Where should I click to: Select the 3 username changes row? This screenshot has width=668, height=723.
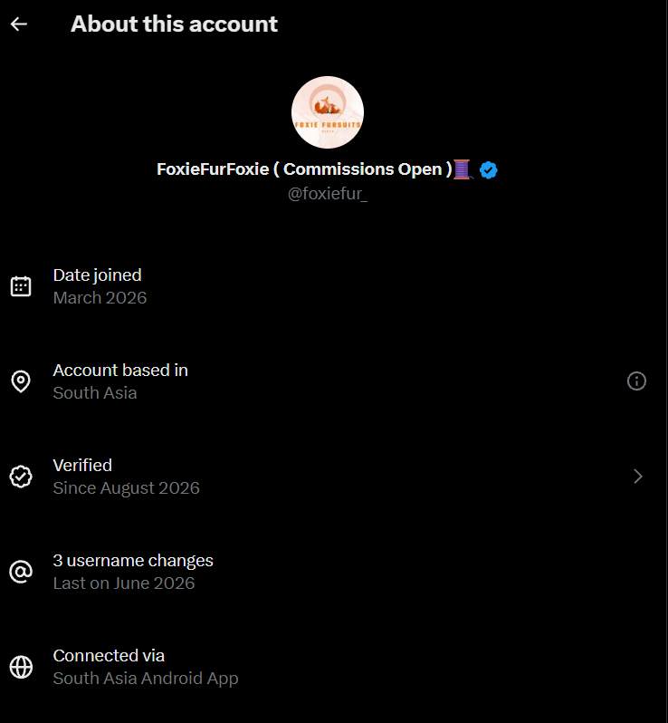click(x=334, y=572)
